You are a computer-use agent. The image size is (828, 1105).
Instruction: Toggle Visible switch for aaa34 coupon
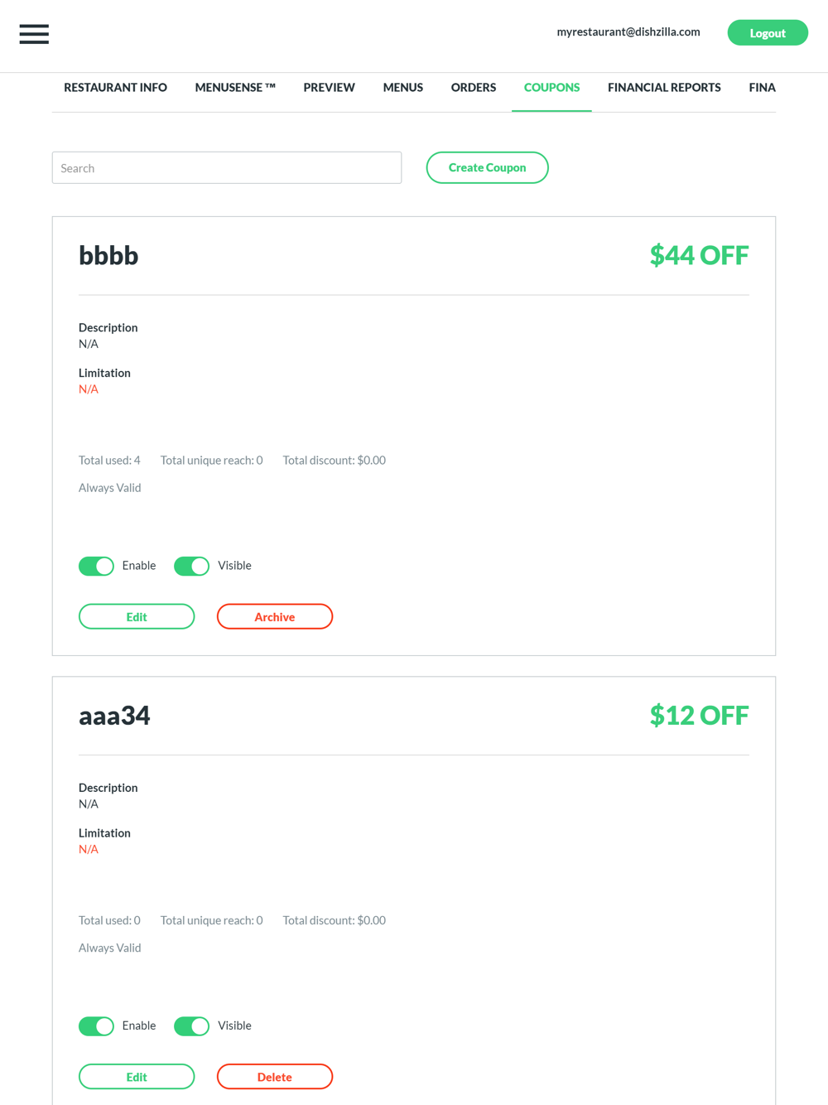[191, 1025]
